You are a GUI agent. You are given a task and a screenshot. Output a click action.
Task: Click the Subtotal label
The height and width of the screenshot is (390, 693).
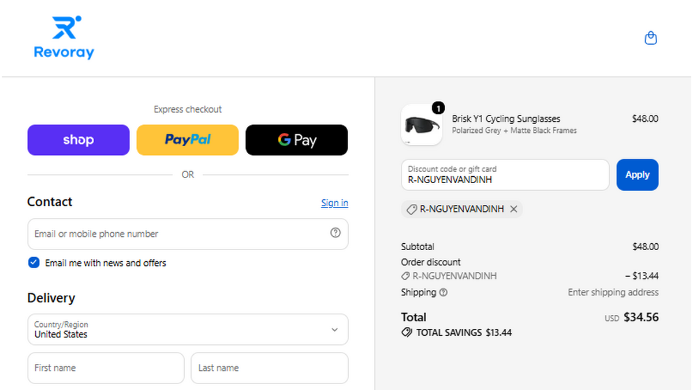pyautogui.click(x=418, y=247)
